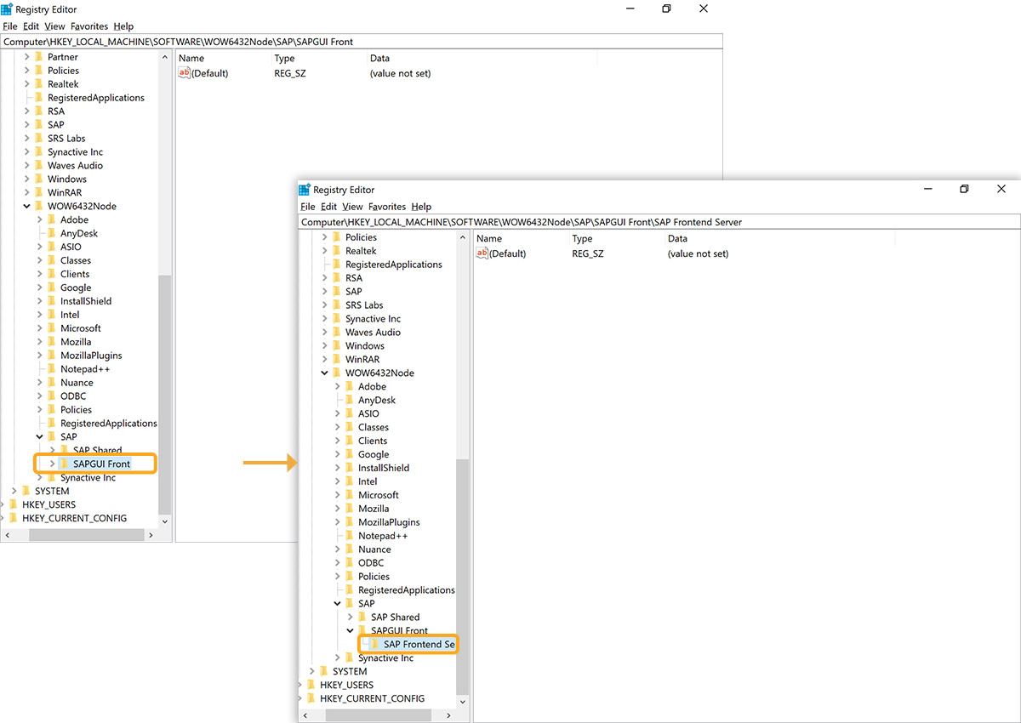Select the Policies key under WOW6432Node, front window

(374, 576)
